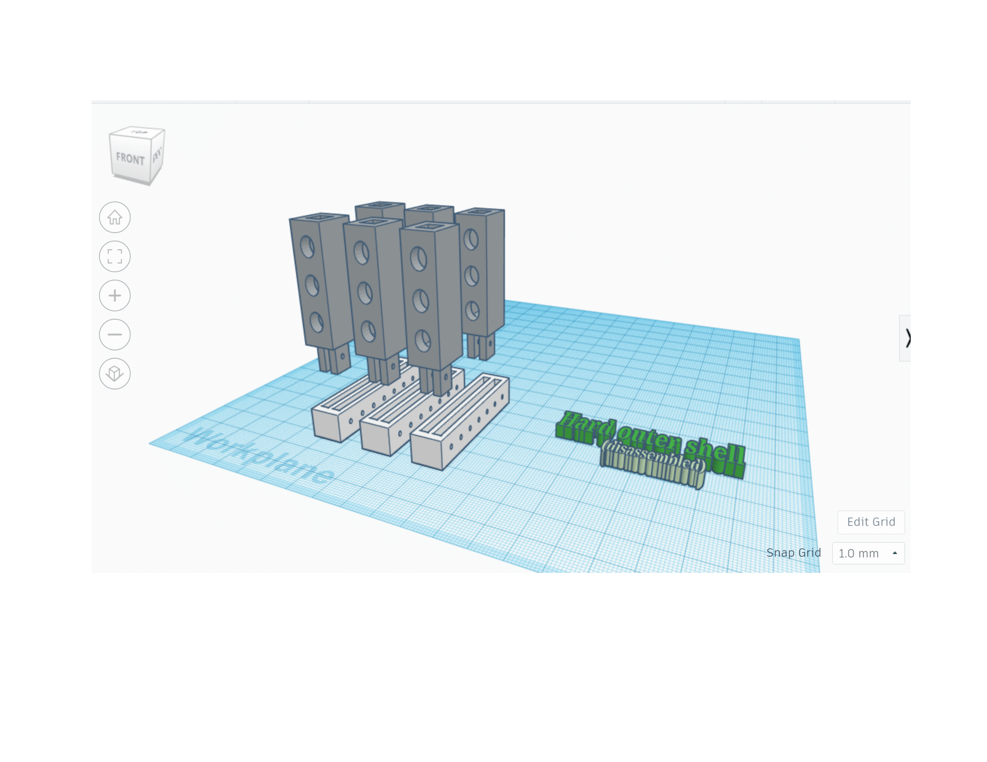This screenshot has width=987, height=762.
Task: Zoom out with the minus icon
Action: (115, 334)
